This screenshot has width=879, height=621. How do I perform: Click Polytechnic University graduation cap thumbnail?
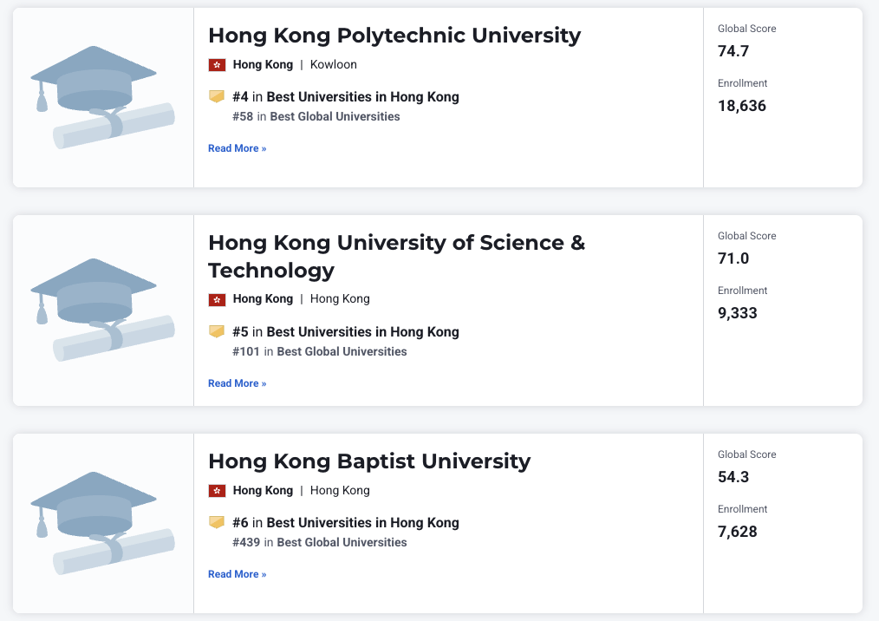[102, 97]
